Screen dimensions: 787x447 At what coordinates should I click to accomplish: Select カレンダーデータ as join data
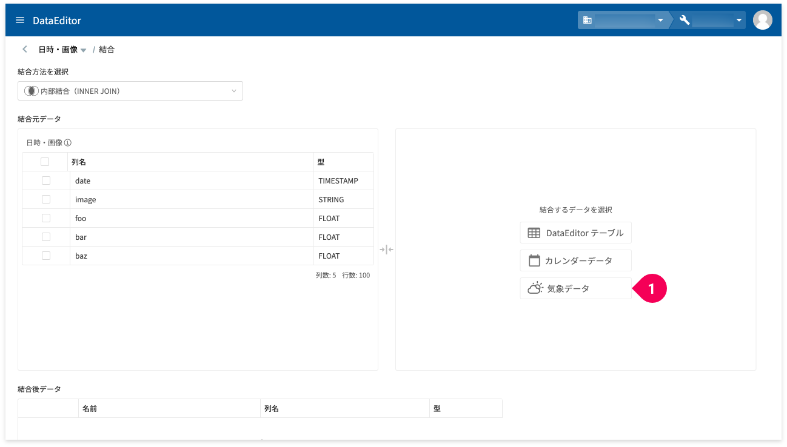(x=576, y=260)
